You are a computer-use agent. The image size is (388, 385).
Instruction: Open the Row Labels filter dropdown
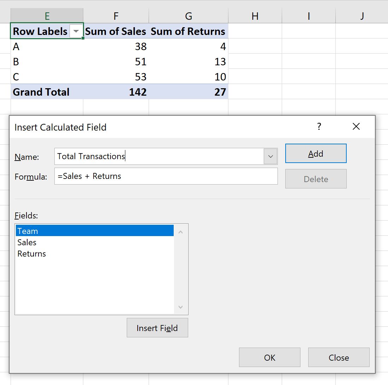[x=76, y=31]
